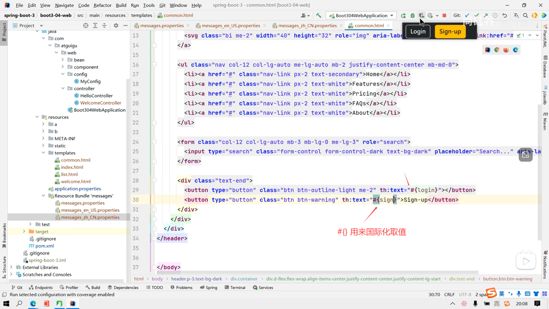Image resolution: width=549 pixels, height=309 pixels.
Task: Open Search Everywhere magnifier icon
Action: click(525, 15)
